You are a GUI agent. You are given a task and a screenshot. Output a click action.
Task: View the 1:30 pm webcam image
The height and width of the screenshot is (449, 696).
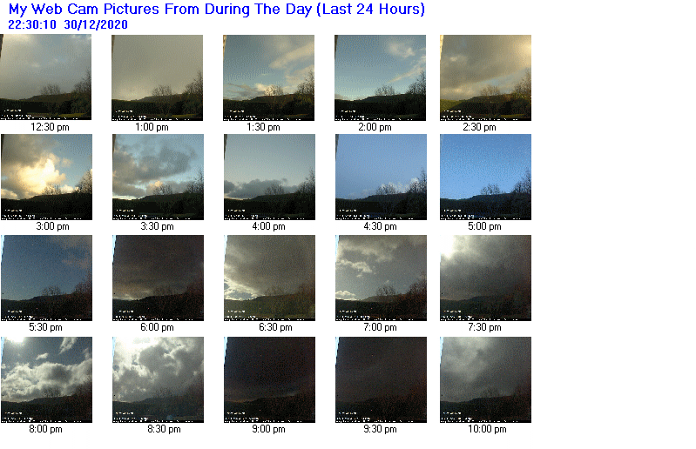(268, 77)
